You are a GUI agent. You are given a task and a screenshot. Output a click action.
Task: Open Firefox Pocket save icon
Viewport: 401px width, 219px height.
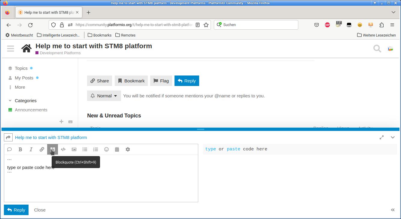coord(317,25)
